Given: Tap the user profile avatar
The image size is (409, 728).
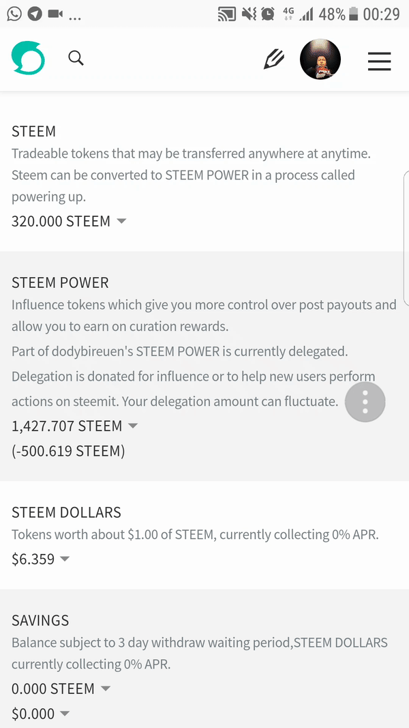Looking at the screenshot, I should (320, 59).
